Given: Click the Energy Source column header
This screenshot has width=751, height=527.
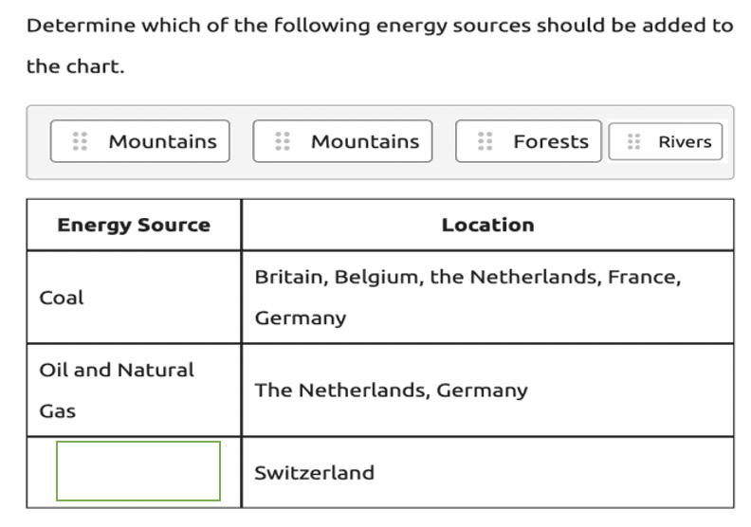Looking at the screenshot, I should pyautogui.click(x=134, y=225).
